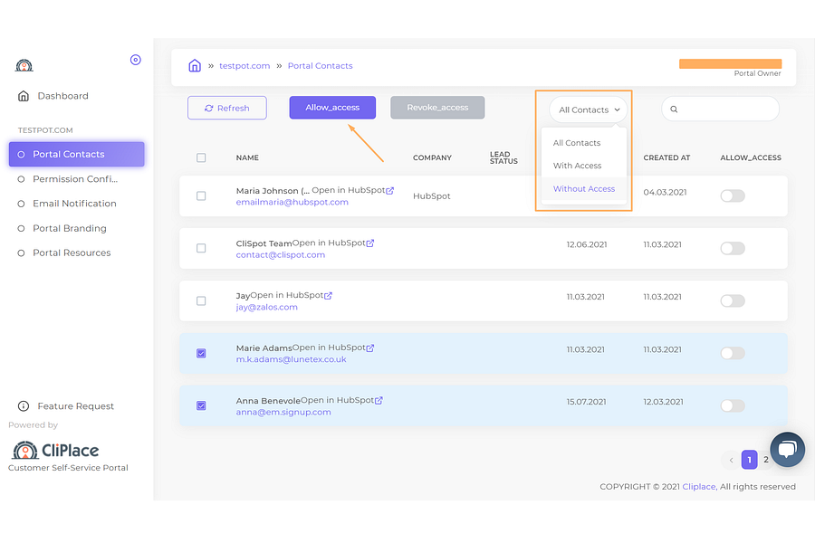Click 04.03.2021 created date cell
Image resolution: width=815 pixels, height=543 pixels.
pos(665,192)
